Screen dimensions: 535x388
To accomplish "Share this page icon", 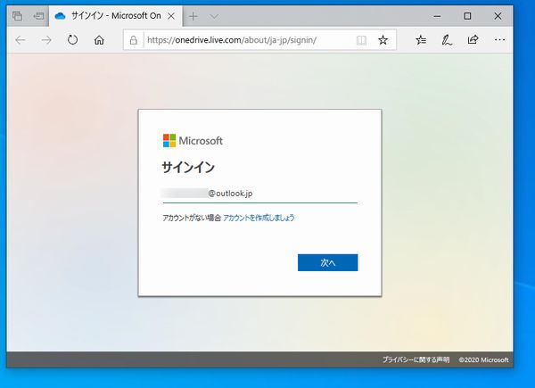I will (473, 40).
